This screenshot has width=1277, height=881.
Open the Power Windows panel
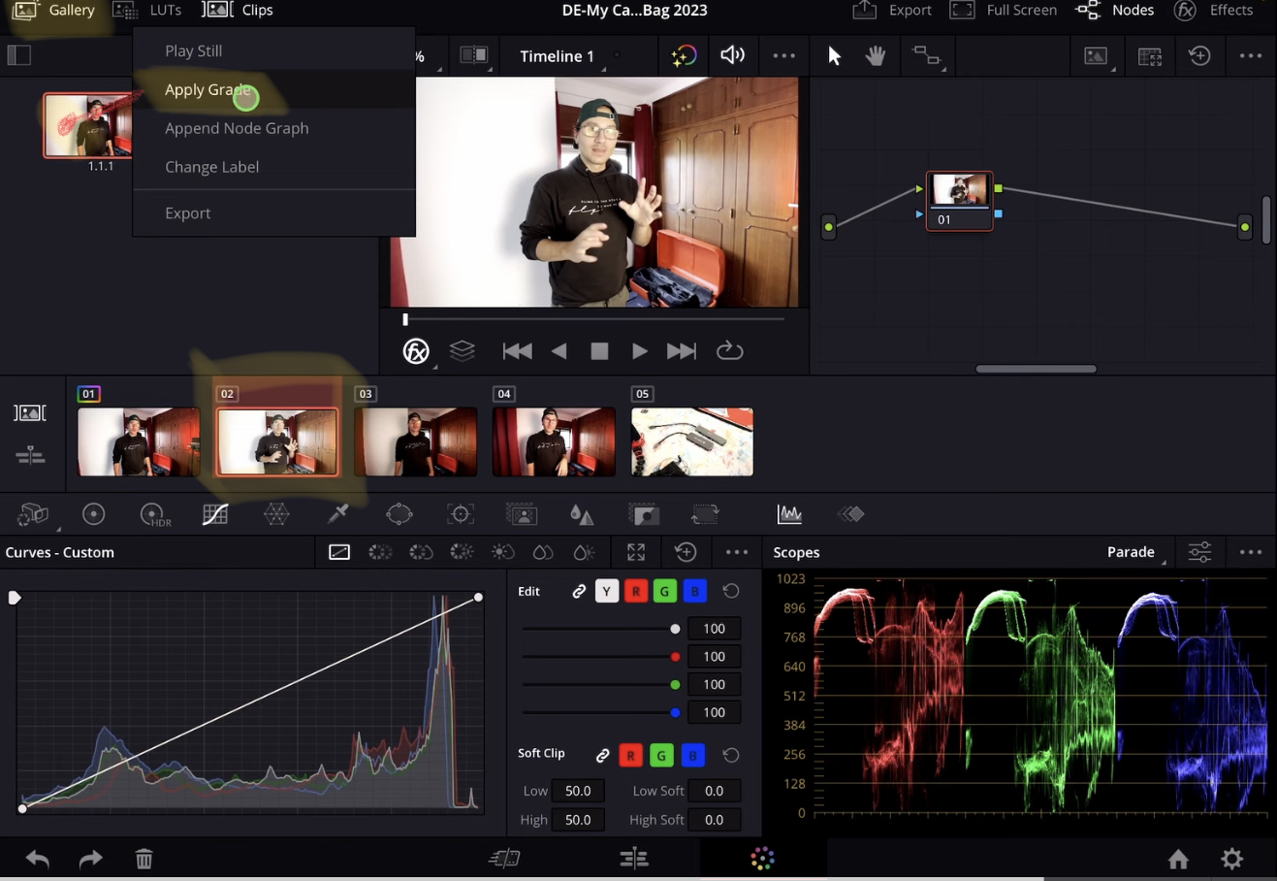[x=399, y=514]
